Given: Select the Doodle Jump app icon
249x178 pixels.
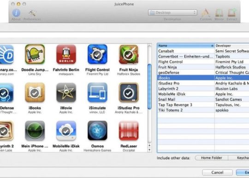Looking at the screenshot, I should [x=35, y=54].
